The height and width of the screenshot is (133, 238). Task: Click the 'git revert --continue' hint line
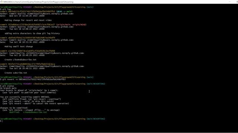click(32, 99)
